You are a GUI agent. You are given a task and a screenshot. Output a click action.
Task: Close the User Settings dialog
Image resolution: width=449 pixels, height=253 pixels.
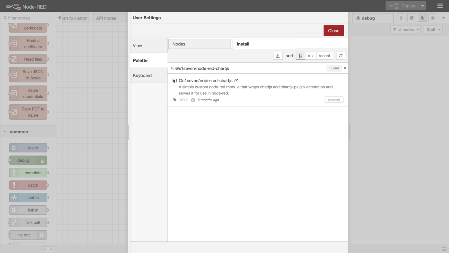tap(334, 31)
